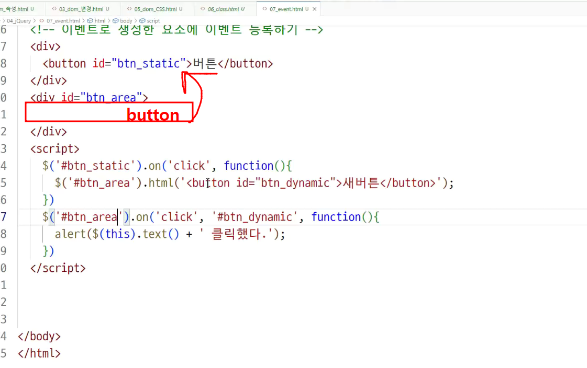
Task: Open the 07_event.html breadcrumb item
Action: point(63,21)
